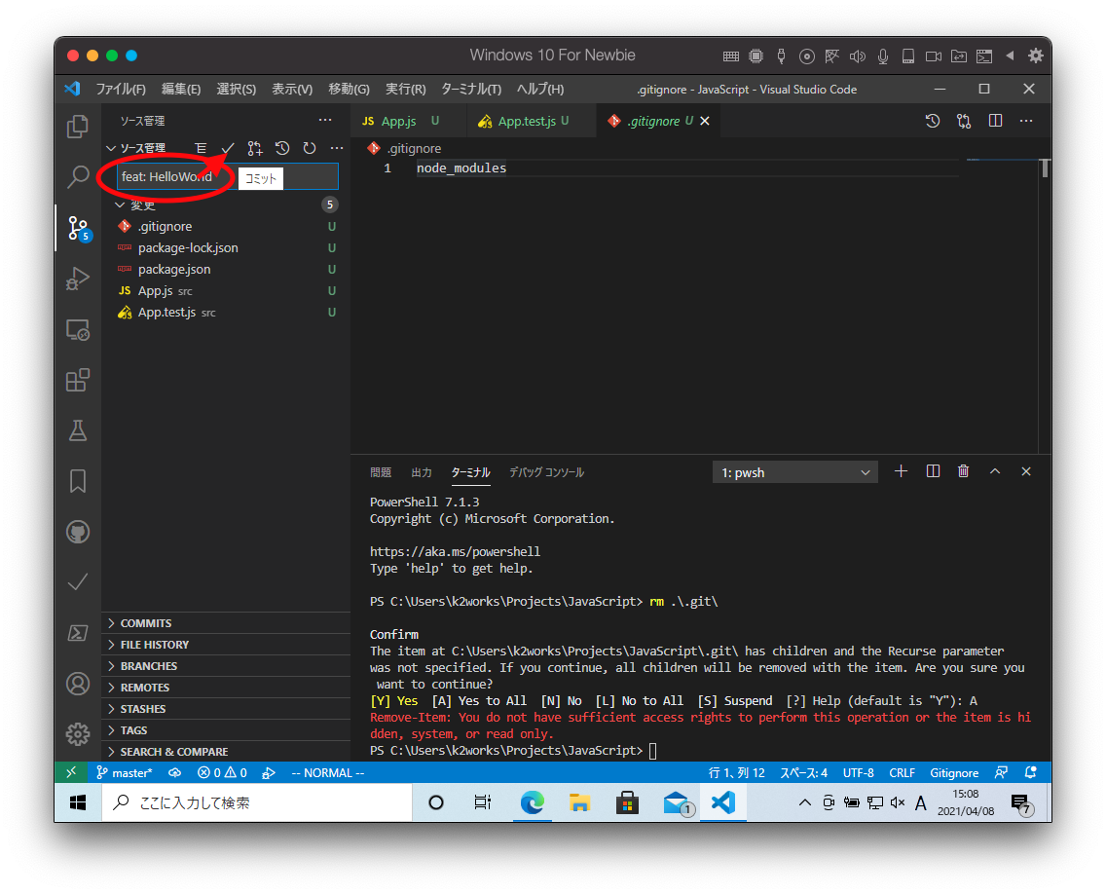Expand the FILE HISTORY section
Screen dimensions: 1106x894
154,645
